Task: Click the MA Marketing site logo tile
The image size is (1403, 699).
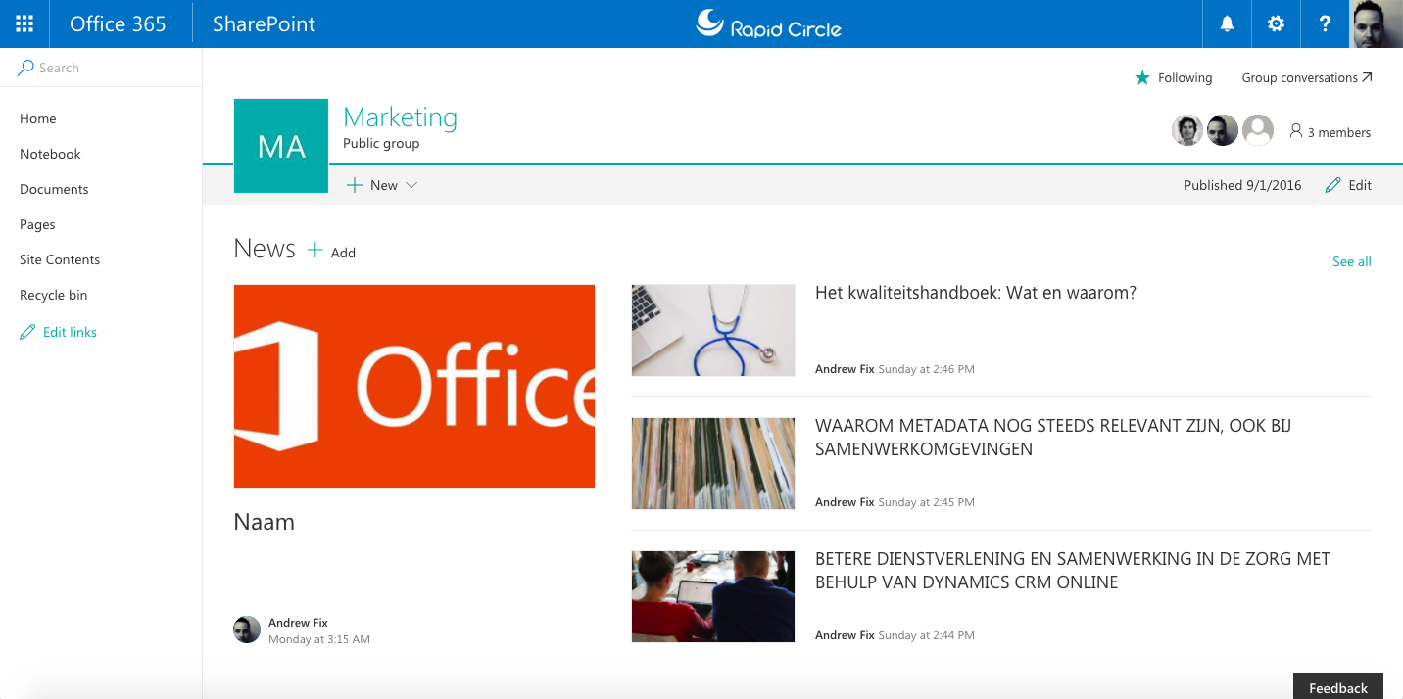Action: point(281,146)
